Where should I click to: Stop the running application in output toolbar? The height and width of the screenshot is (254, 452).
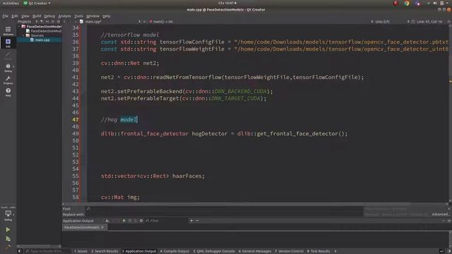point(130,221)
